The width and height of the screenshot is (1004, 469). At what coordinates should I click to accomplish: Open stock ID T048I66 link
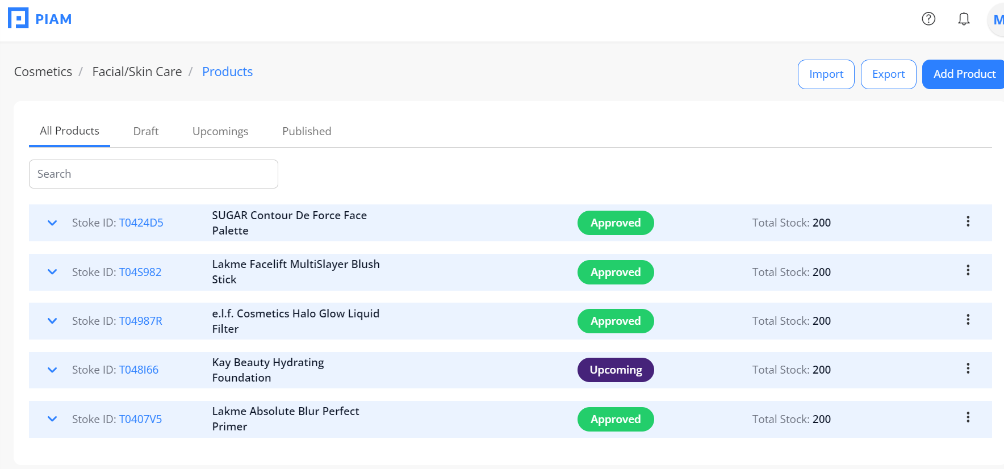139,370
